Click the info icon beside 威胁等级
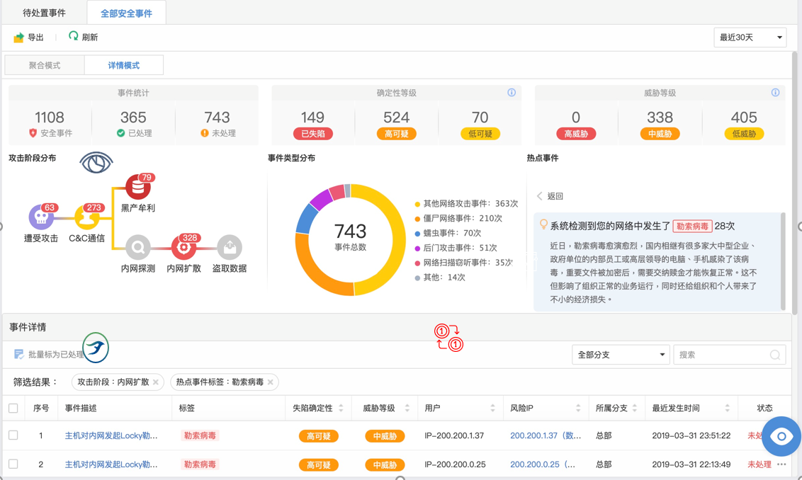The width and height of the screenshot is (802, 480). click(x=775, y=93)
